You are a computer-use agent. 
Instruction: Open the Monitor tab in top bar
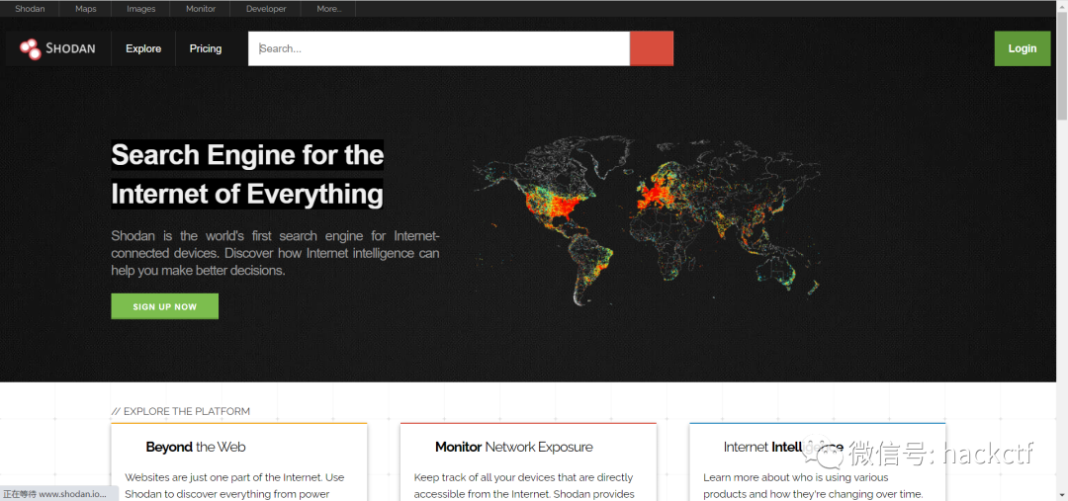[x=200, y=9]
